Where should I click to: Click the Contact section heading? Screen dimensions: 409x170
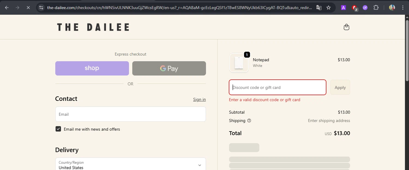pyautogui.click(x=66, y=99)
